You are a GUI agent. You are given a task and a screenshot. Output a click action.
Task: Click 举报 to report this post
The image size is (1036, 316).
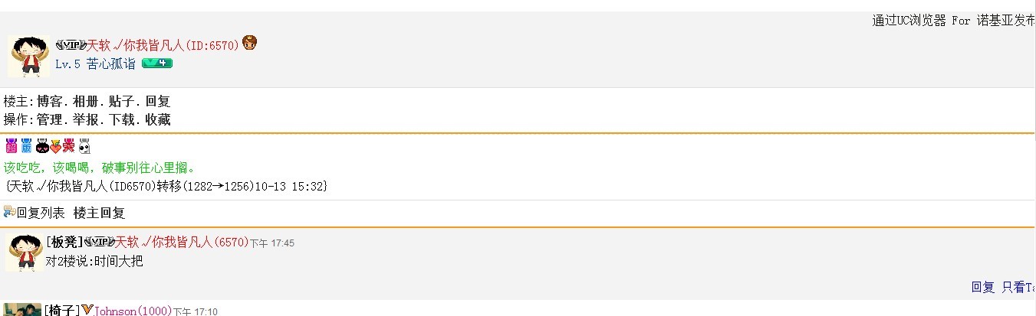(85, 119)
